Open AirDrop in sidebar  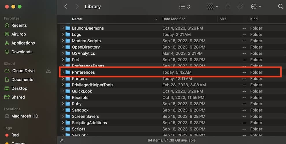(18, 34)
